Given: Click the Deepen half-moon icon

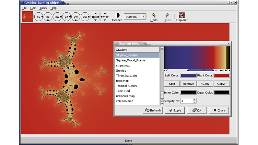Looking at the screenshot, I should tap(117, 15).
